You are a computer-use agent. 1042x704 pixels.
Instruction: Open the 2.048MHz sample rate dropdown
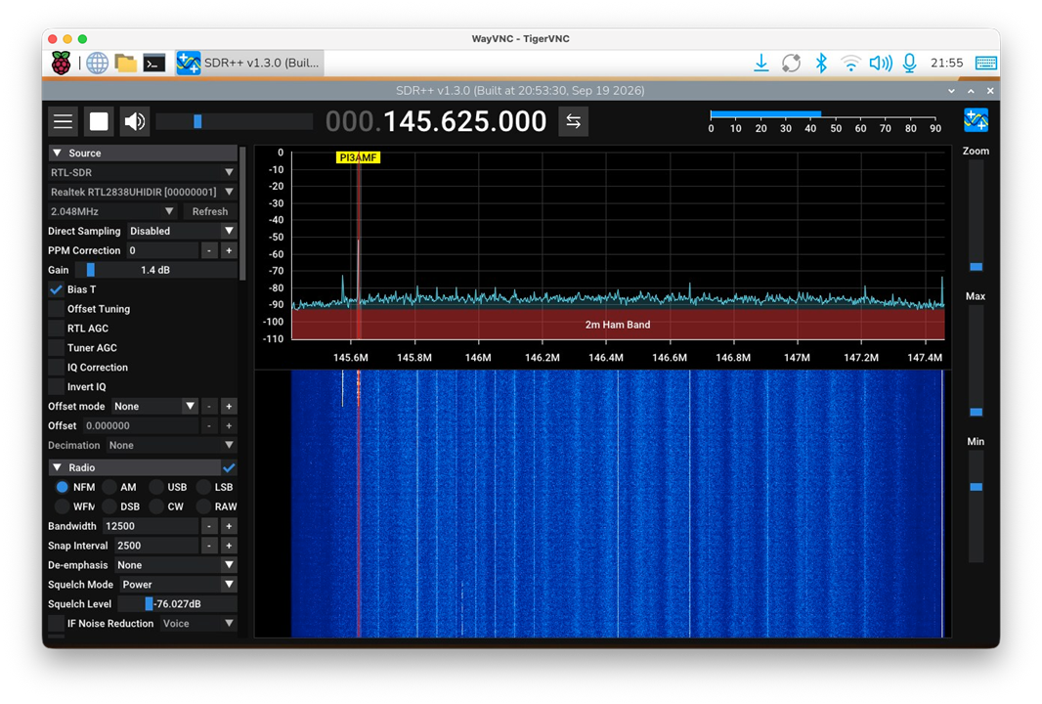coord(112,211)
